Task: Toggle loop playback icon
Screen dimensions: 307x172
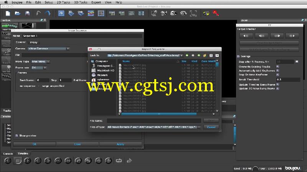Action: pyautogui.click(x=119, y=161)
